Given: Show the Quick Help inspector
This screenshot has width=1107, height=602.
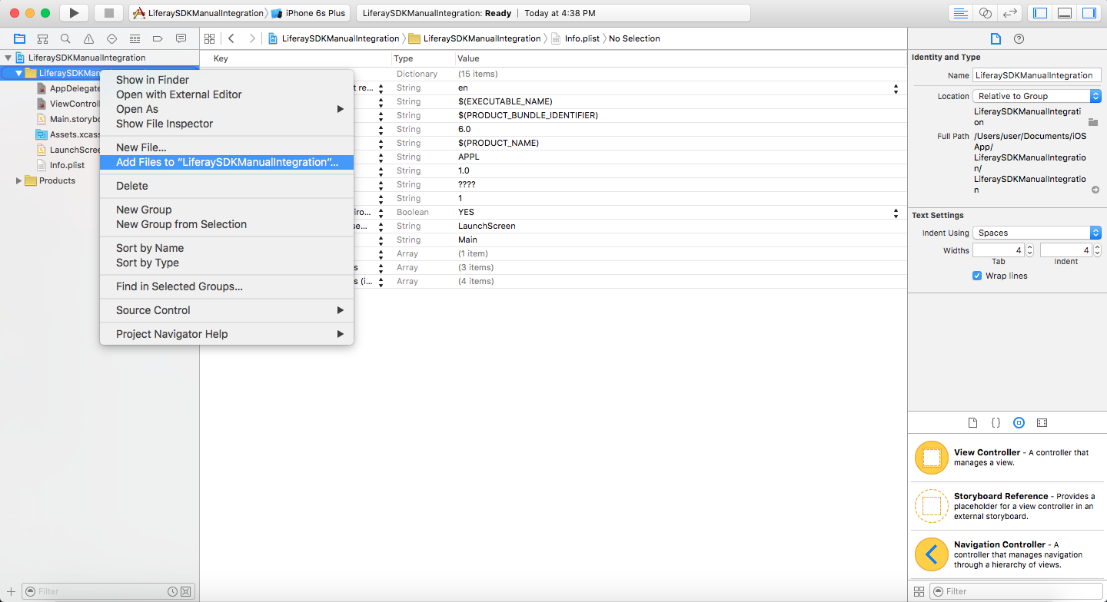Looking at the screenshot, I should coord(1019,38).
